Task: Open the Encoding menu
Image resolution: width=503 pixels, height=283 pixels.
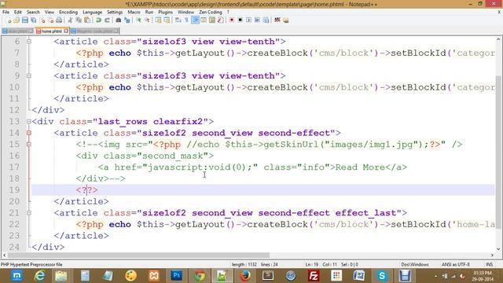Action: pos(68,12)
